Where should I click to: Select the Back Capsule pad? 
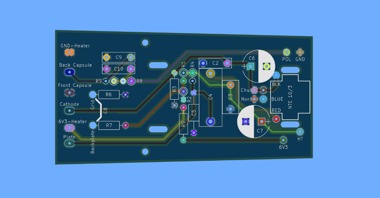(69, 72)
